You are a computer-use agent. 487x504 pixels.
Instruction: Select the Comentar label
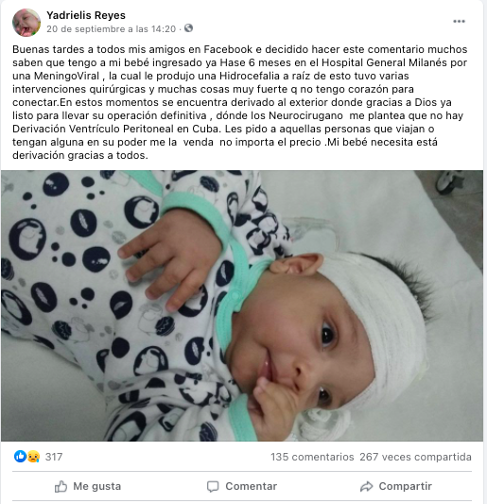(251, 486)
